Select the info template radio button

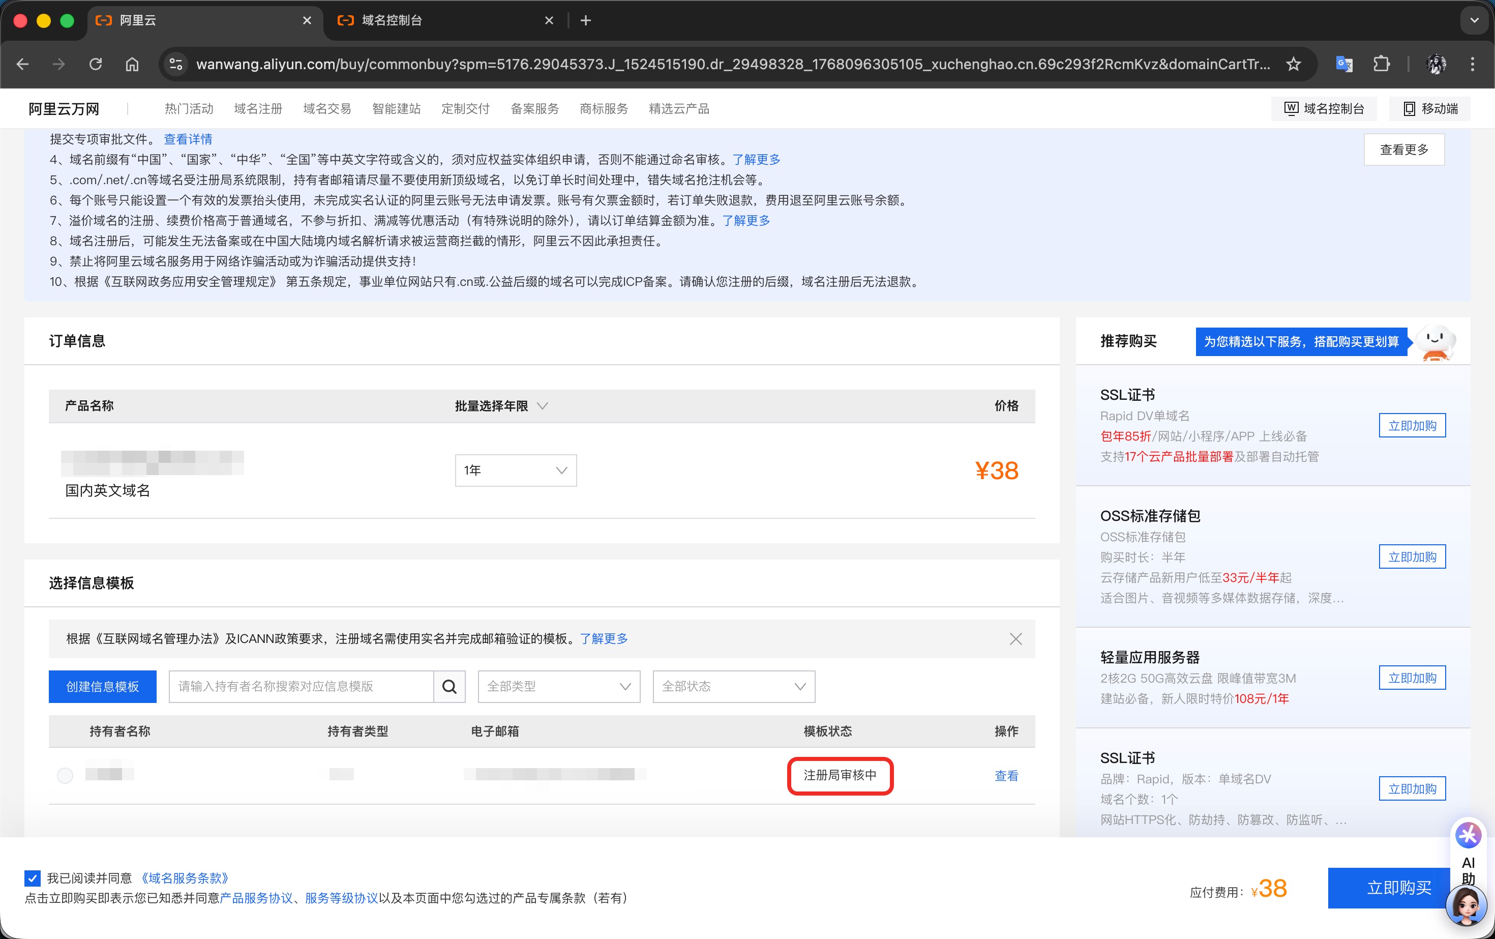(65, 775)
